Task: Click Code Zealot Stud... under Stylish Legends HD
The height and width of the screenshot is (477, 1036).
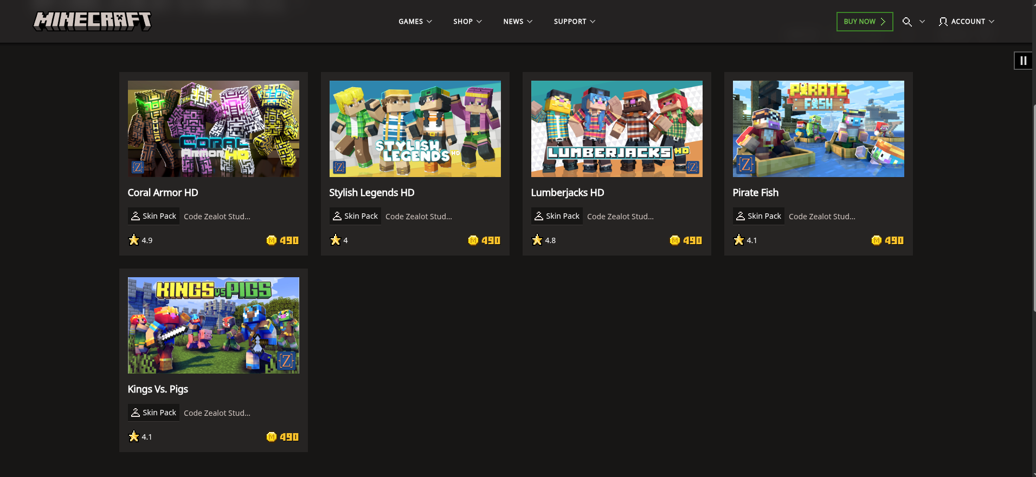Action: (419, 217)
